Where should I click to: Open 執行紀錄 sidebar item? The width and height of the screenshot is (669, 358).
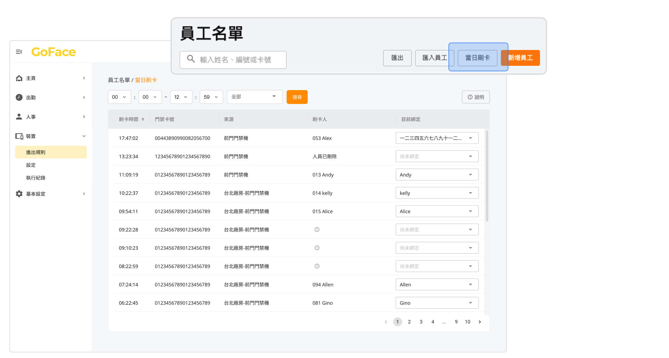point(36,178)
